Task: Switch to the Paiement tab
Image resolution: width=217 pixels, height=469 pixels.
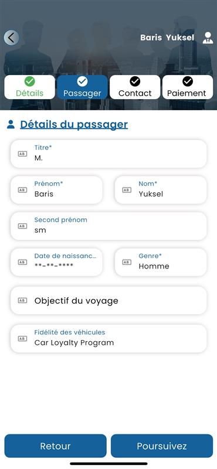Action: [x=188, y=87]
